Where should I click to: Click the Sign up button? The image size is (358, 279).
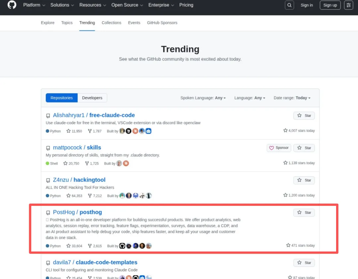click(x=330, y=5)
